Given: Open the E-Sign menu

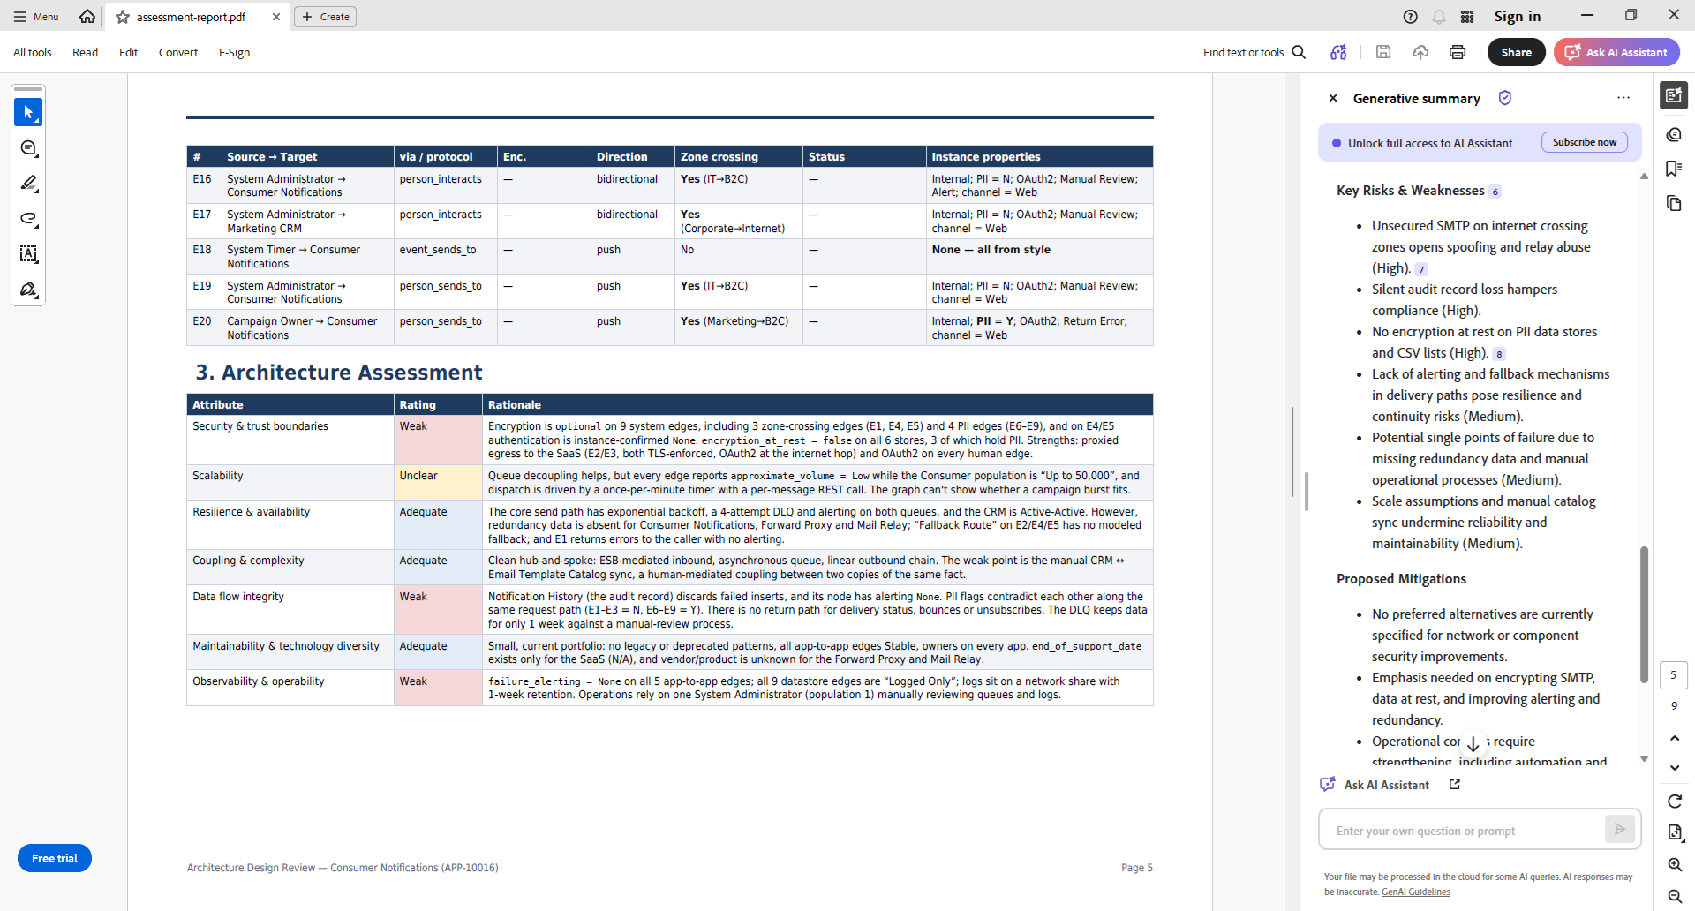Looking at the screenshot, I should click(x=235, y=53).
